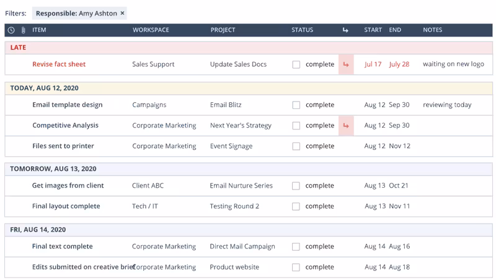Collapse the Tomorrow, Aug 13, 2020 group
Image resolution: width=496 pixels, height=280 pixels.
pyautogui.click(x=249, y=168)
